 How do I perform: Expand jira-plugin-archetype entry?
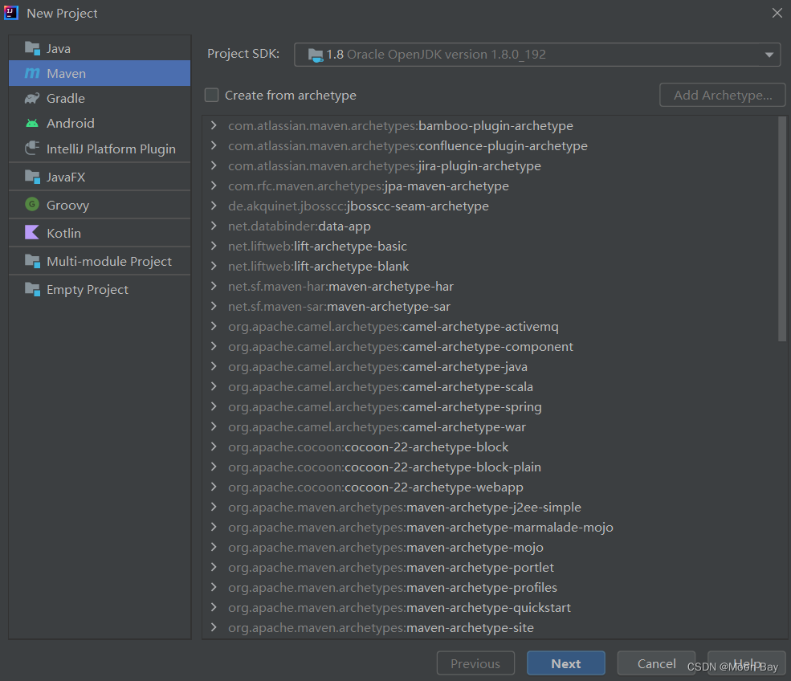coord(214,166)
